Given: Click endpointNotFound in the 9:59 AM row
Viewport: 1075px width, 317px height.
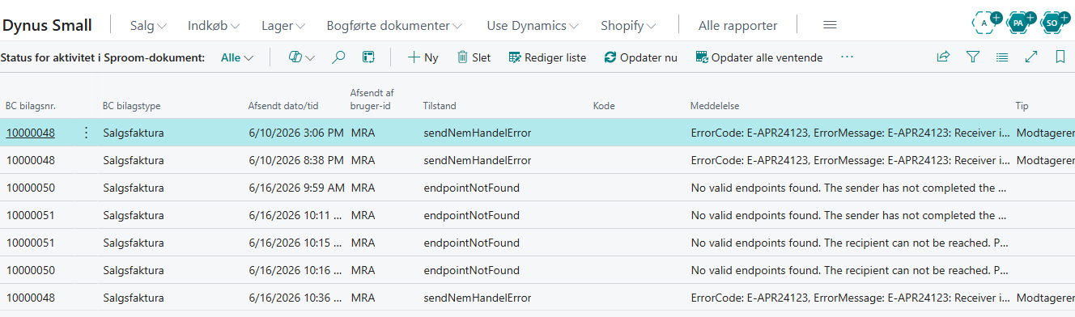Looking at the screenshot, I should pos(471,188).
